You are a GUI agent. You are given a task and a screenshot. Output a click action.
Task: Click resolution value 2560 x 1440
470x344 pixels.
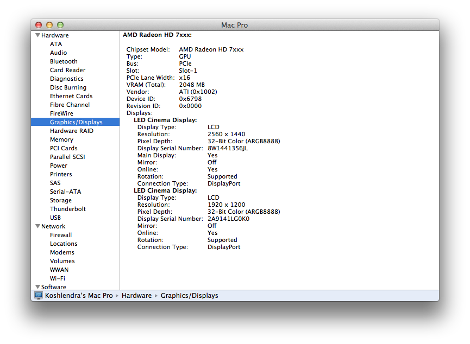(227, 134)
